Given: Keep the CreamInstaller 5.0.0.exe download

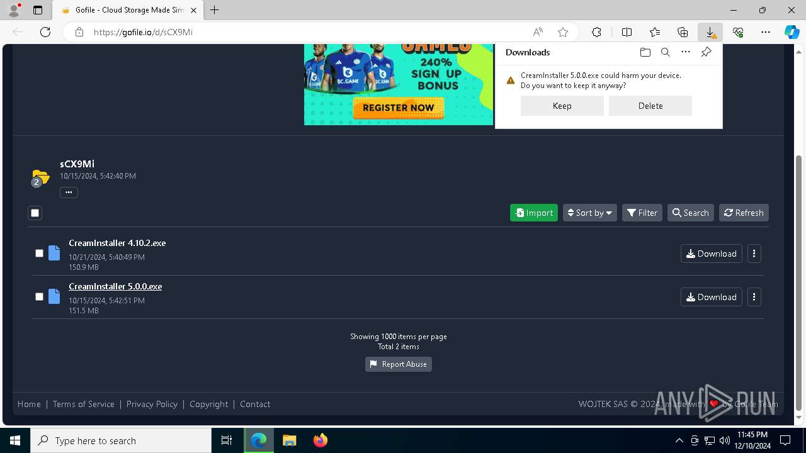Looking at the screenshot, I should pos(562,106).
